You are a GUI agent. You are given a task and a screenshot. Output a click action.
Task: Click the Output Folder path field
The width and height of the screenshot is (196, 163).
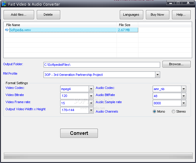click(x=102, y=65)
